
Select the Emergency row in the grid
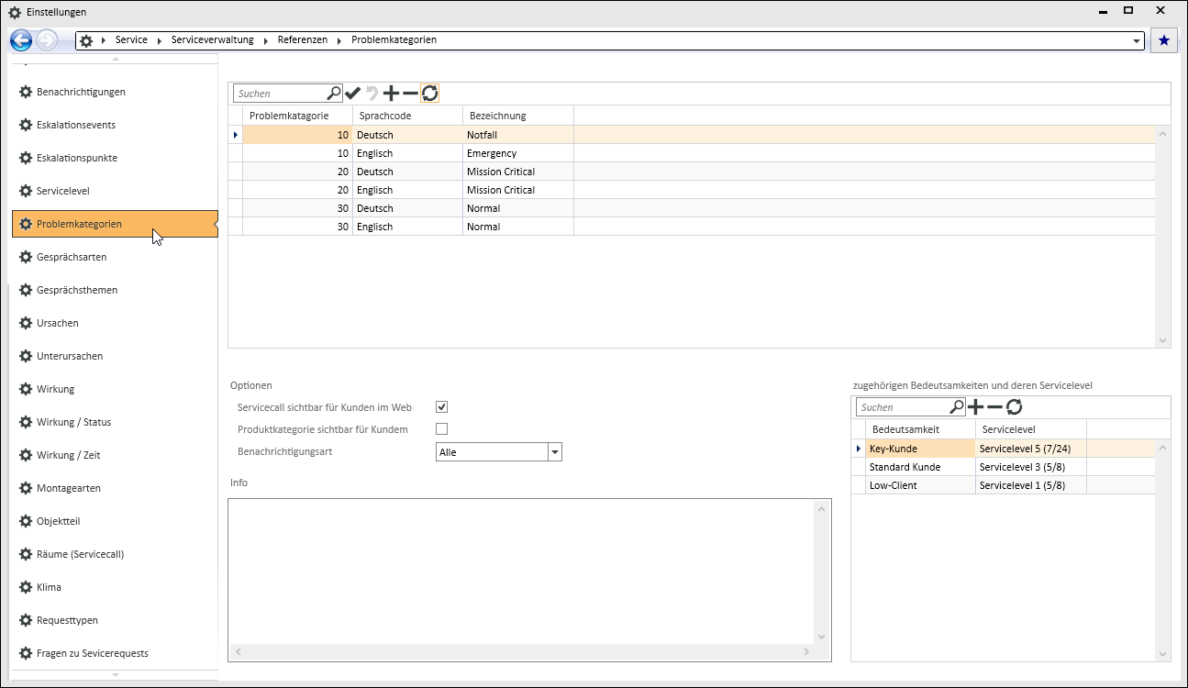(692, 153)
